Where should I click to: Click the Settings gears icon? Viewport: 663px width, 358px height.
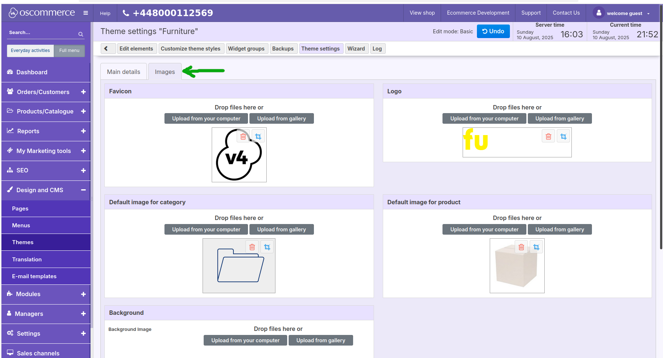(x=10, y=333)
